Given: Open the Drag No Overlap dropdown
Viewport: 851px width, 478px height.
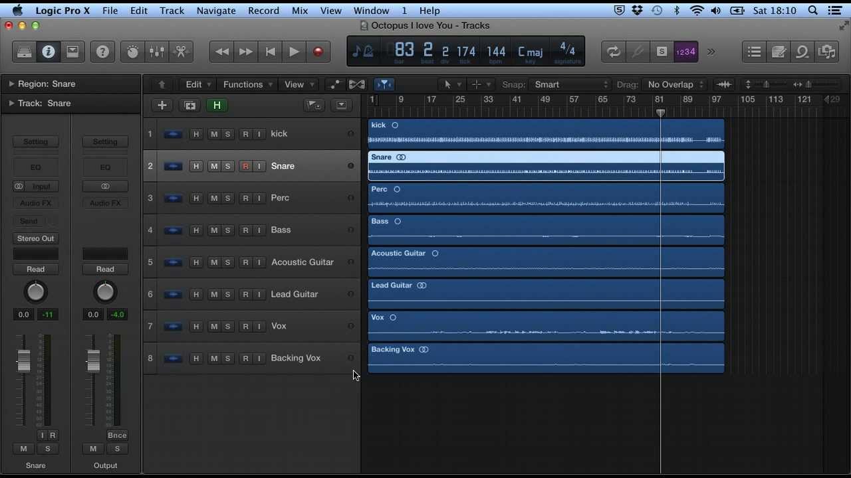Looking at the screenshot, I should (674, 84).
